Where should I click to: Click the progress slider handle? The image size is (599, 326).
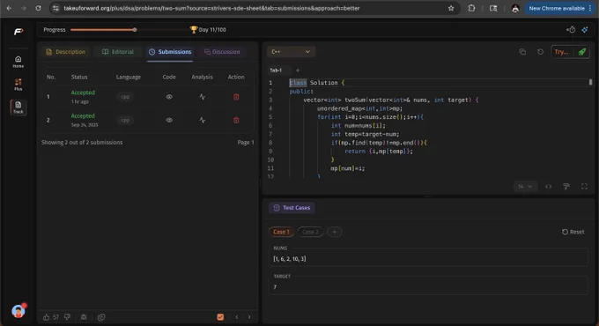click(x=135, y=29)
